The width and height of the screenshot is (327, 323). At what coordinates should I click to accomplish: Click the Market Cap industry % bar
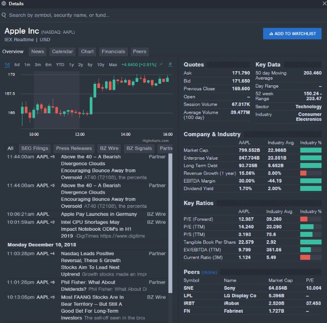point(311,150)
